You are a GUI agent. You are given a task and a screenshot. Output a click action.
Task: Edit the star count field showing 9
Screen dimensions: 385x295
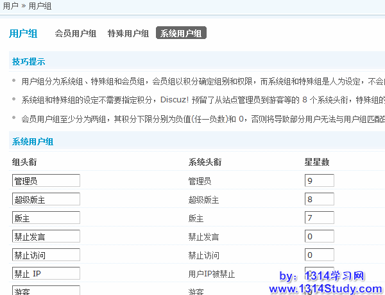tap(319, 181)
